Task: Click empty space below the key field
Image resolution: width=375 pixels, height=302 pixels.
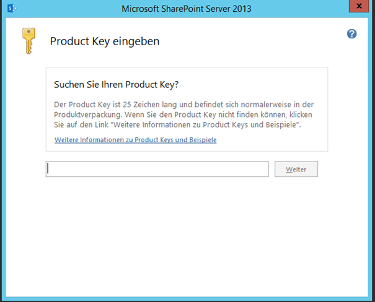Action: [186, 235]
